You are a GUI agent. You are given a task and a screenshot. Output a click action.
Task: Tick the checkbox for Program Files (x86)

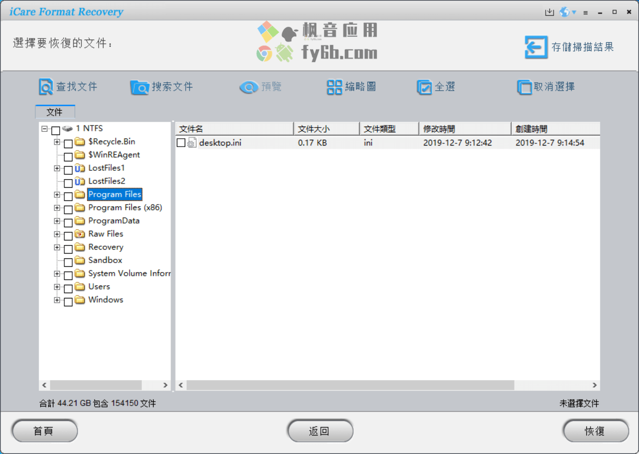coord(68,209)
